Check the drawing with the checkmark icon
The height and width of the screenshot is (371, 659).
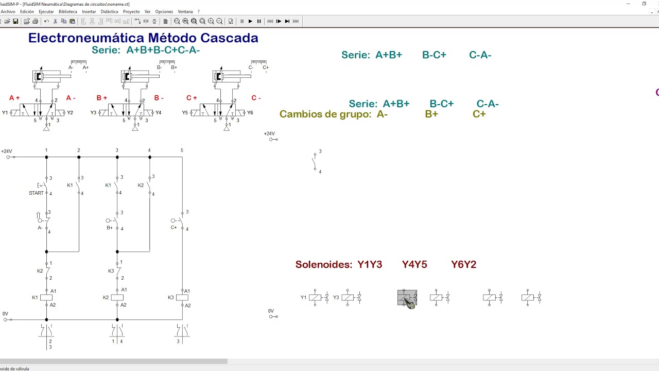[x=231, y=21]
